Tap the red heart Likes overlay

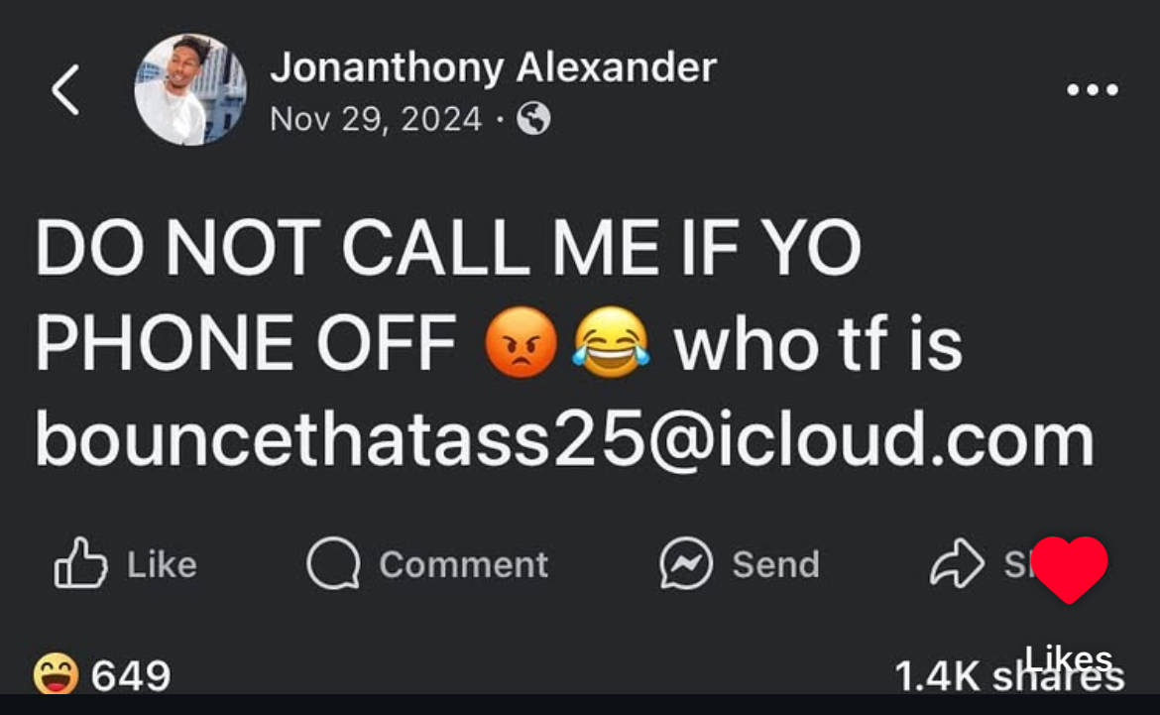[1069, 568]
